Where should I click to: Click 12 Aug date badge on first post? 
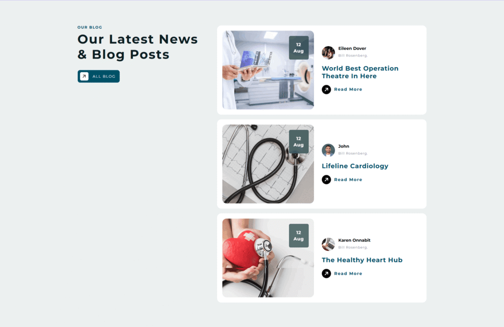pos(299,48)
